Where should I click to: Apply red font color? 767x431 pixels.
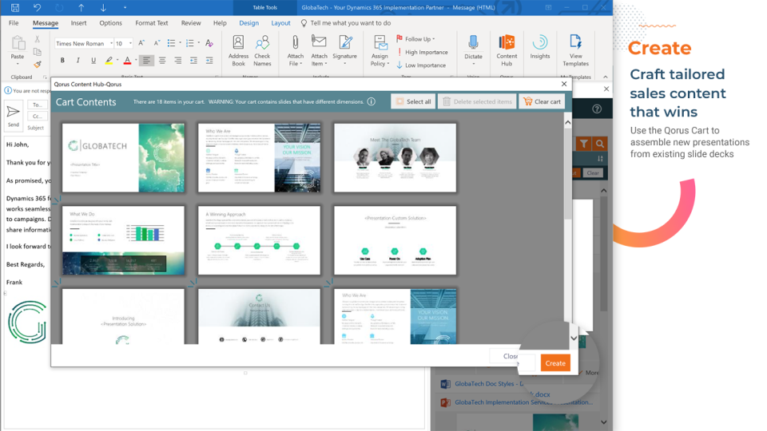click(127, 60)
